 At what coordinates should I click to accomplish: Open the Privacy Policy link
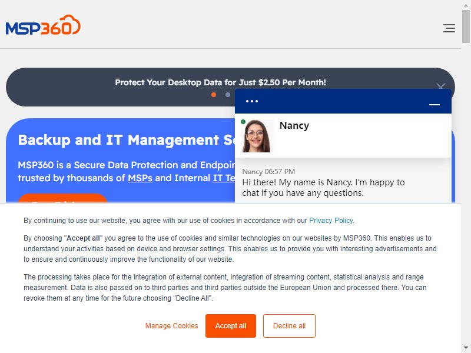[x=331, y=220]
